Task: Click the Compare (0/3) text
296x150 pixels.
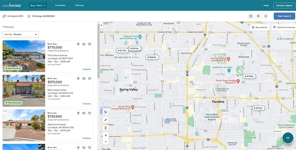Action: point(15,16)
